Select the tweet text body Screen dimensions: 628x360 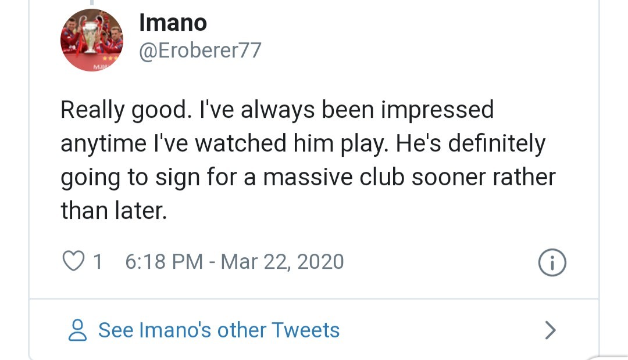(308, 160)
